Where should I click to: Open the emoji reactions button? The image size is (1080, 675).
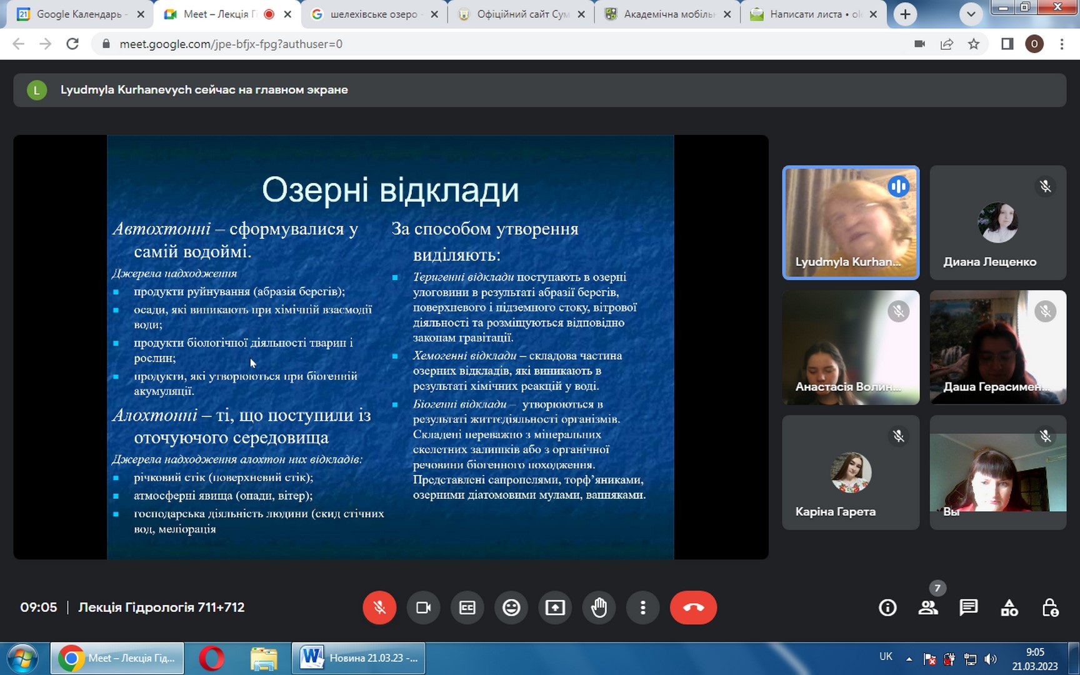point(511,607)
